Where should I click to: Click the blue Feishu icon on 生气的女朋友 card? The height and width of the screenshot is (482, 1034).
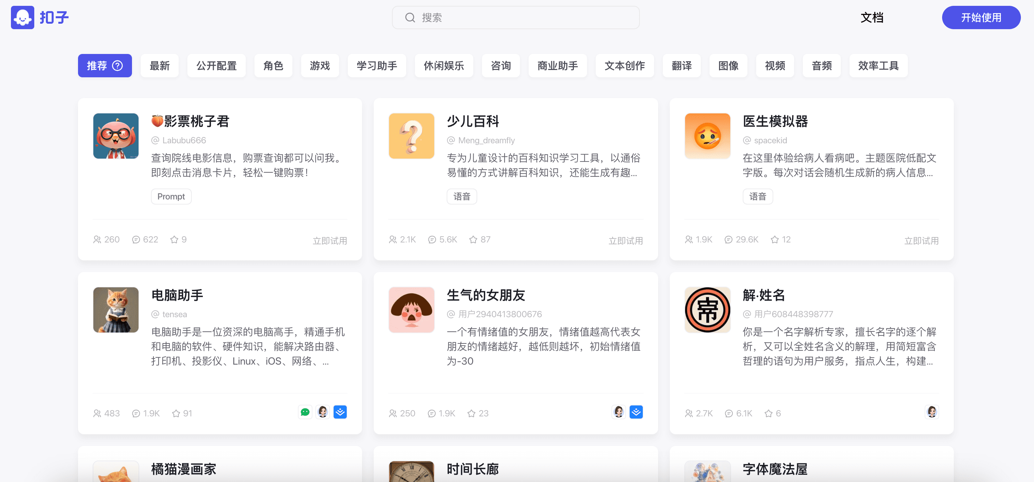636,412
